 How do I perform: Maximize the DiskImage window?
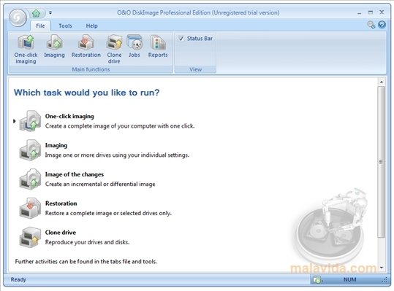371,12
